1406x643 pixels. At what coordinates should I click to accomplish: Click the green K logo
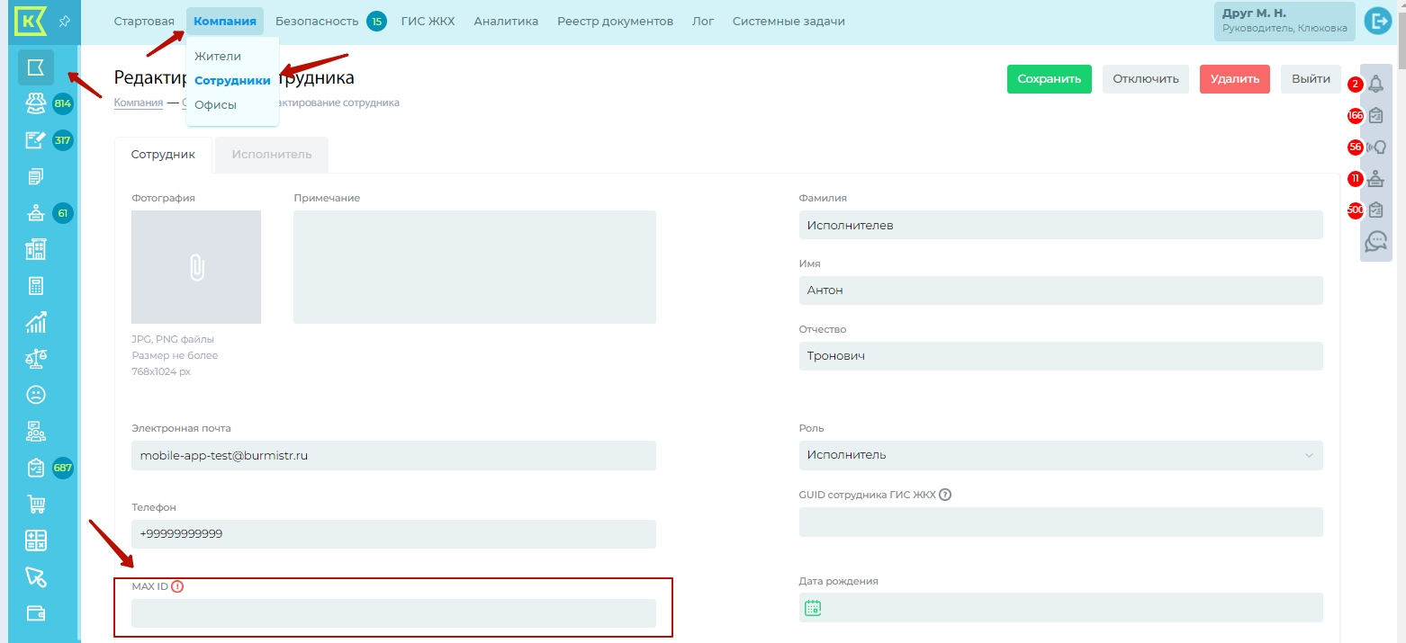[x=32, y=22]
